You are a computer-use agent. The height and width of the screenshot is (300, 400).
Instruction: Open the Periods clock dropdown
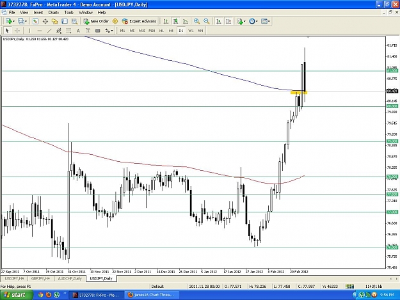click(253, 21)
